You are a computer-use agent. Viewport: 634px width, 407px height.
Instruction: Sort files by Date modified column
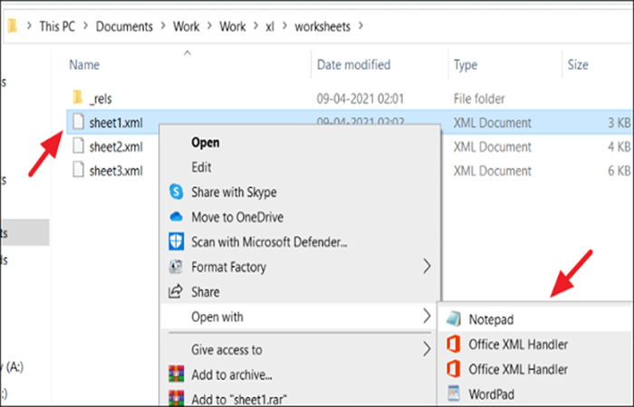[354, 64]
